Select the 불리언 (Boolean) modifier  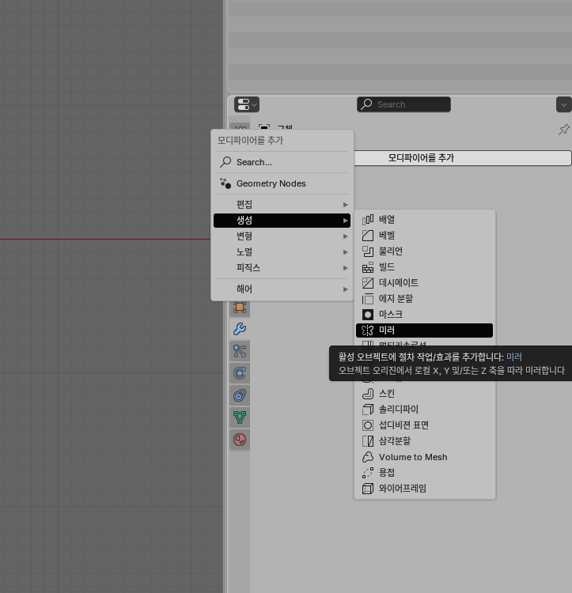coord(425,251)
